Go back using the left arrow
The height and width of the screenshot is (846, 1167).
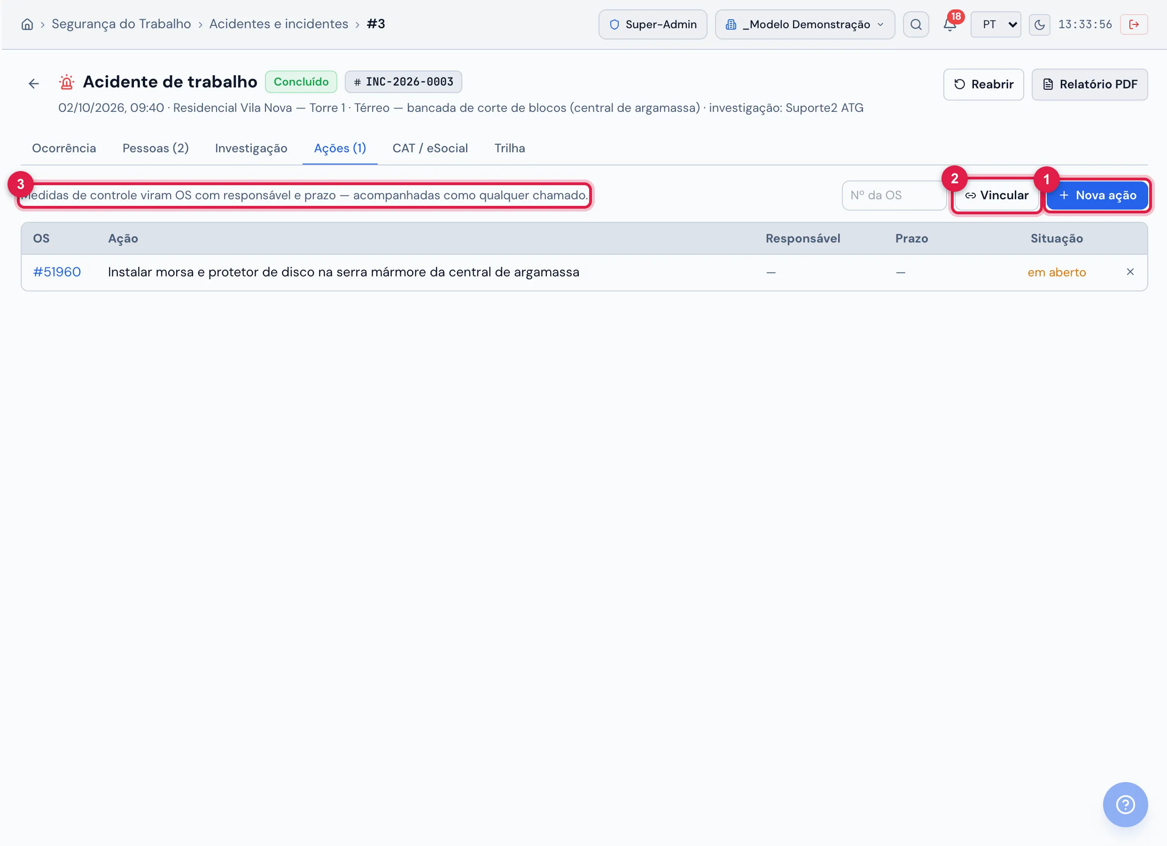(x=34, y=83)
